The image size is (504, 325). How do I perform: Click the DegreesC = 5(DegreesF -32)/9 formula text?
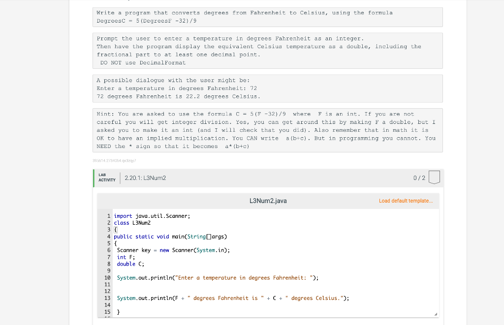tap(147, 21)
